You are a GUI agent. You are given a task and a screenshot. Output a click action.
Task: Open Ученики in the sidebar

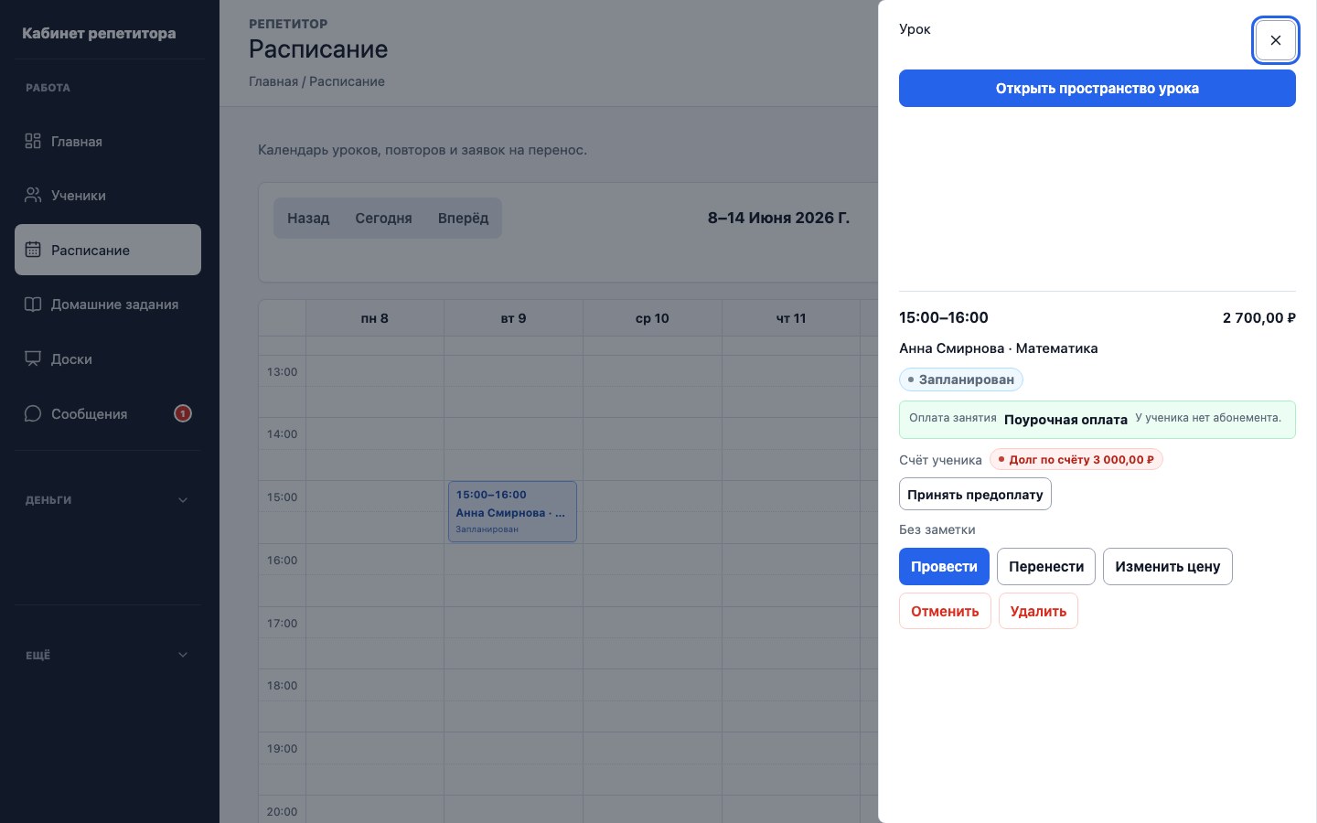pyautogui.click(x=108, y=195)
